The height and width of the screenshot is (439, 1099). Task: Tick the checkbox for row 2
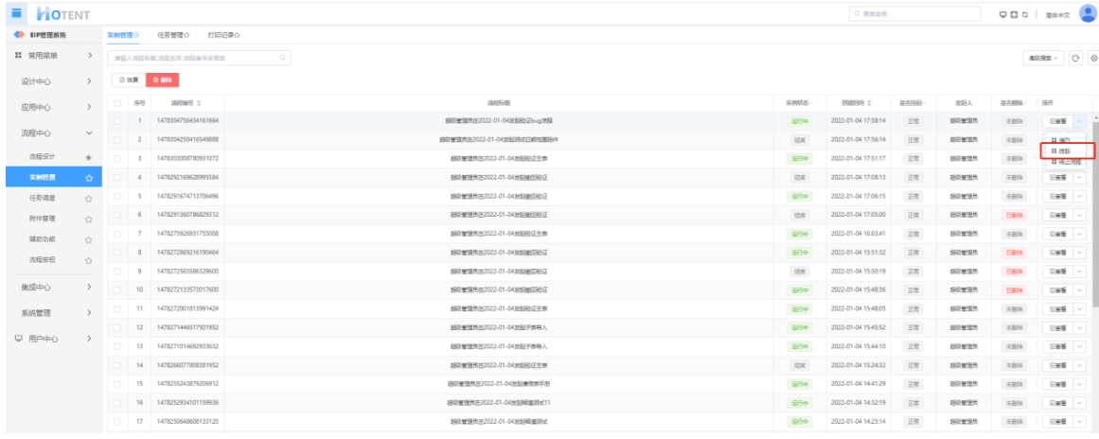117,139
